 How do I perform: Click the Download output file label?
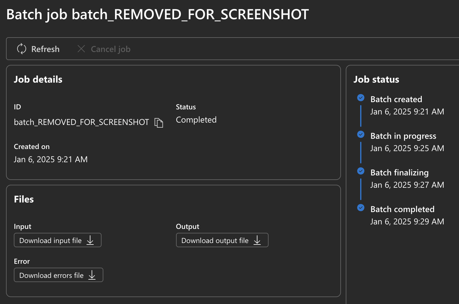click(215, 241)
